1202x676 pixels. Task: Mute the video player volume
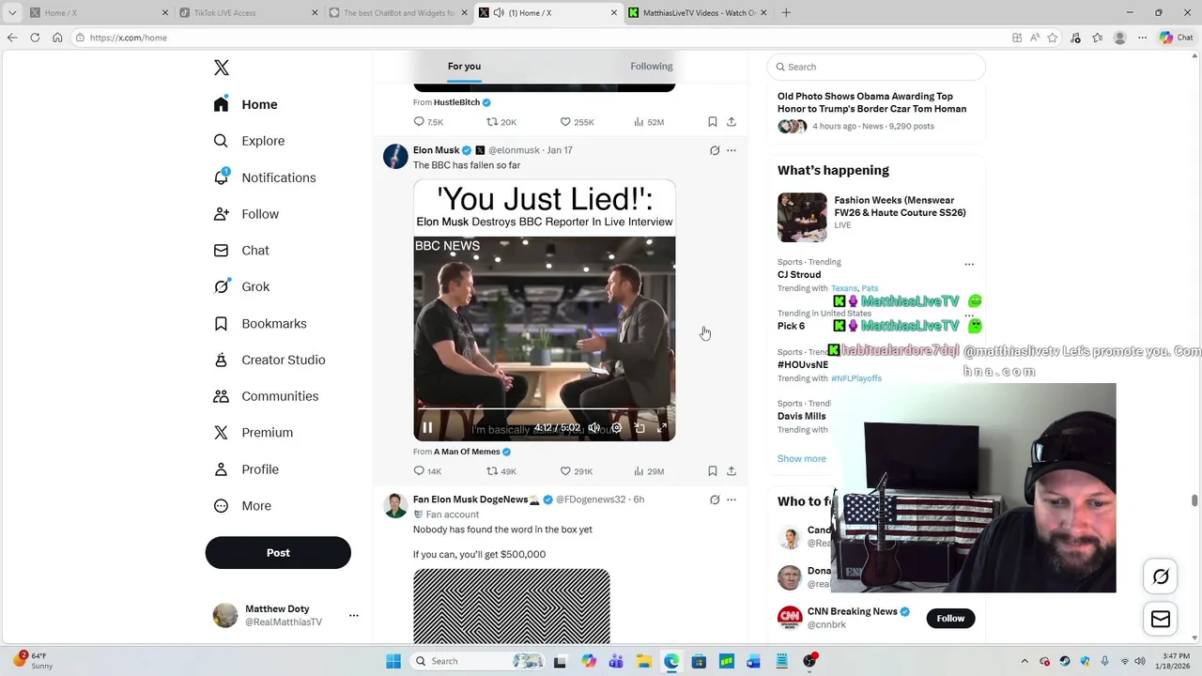coord(593,428)
